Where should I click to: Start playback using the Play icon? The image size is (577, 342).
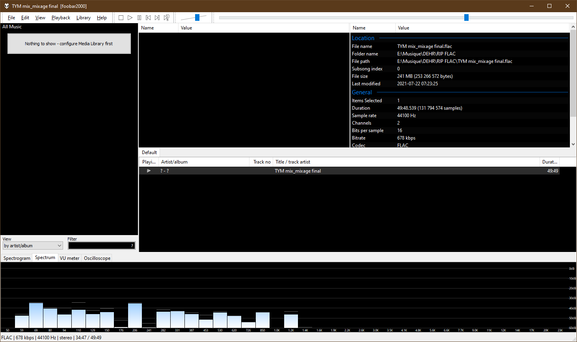click(130, 18)
